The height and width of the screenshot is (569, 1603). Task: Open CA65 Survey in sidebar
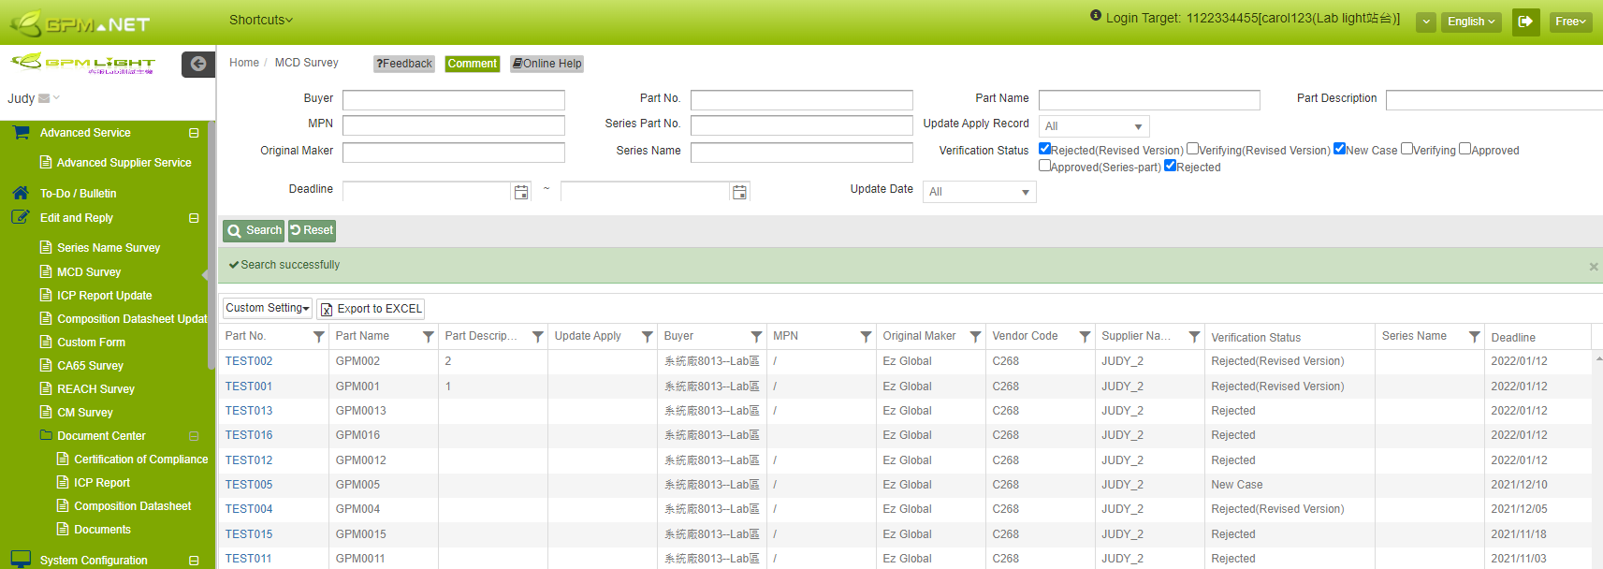[x=90, y=366]
